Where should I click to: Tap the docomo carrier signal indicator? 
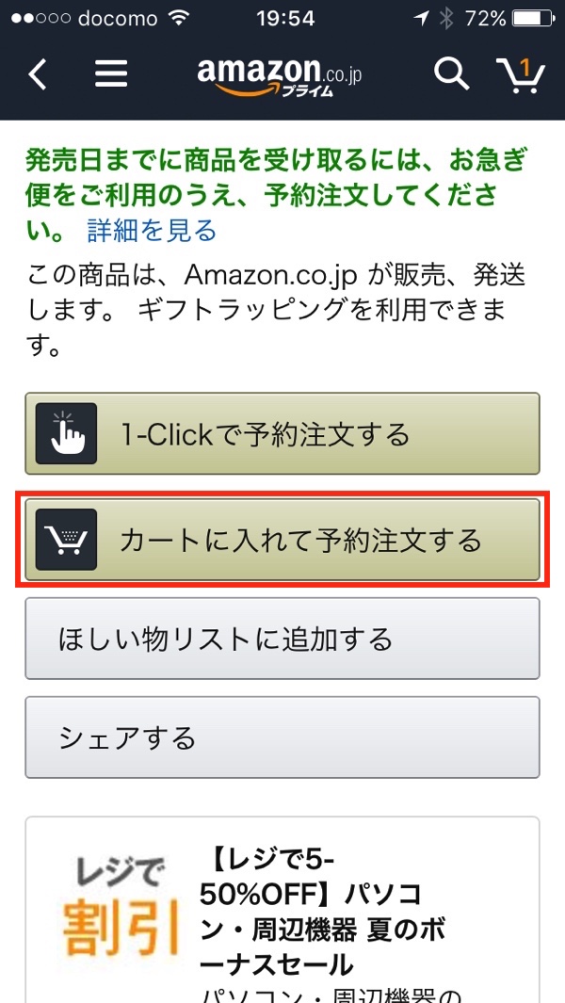(x=85, y=19)
